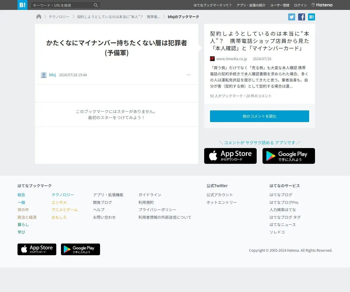The width and height of the screenshot is (350, 292).
Task: Open footer 総合 category
Action: coord(21,195)
